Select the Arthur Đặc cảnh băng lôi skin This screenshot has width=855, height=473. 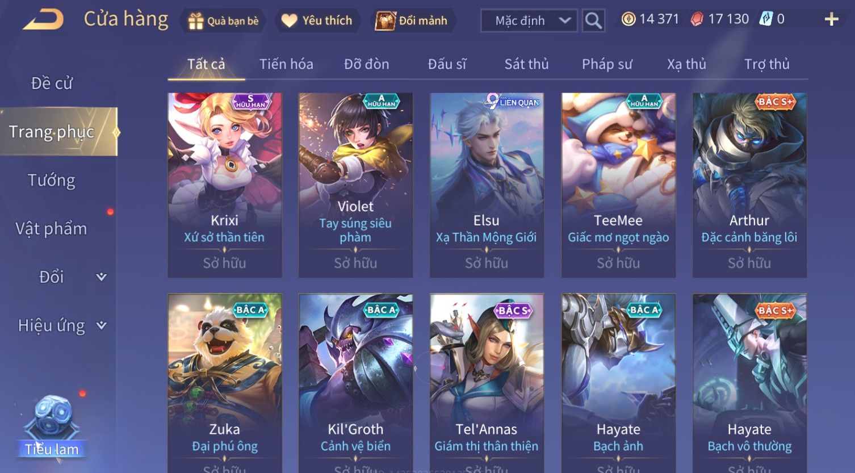[749, 185]
